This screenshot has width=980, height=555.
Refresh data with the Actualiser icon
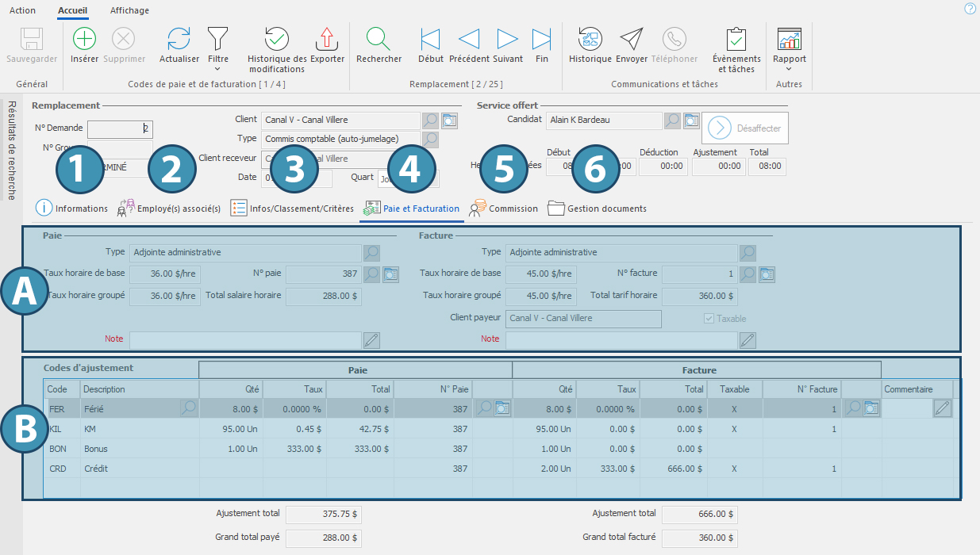179,39
